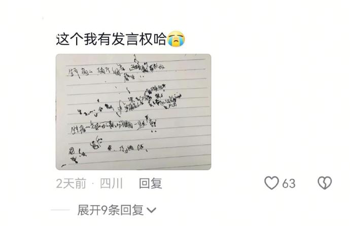The width and height of the screenshot is (350, 226).
Task: Select the comment text 这个我有发言权哈
Action: click(111, 39)
